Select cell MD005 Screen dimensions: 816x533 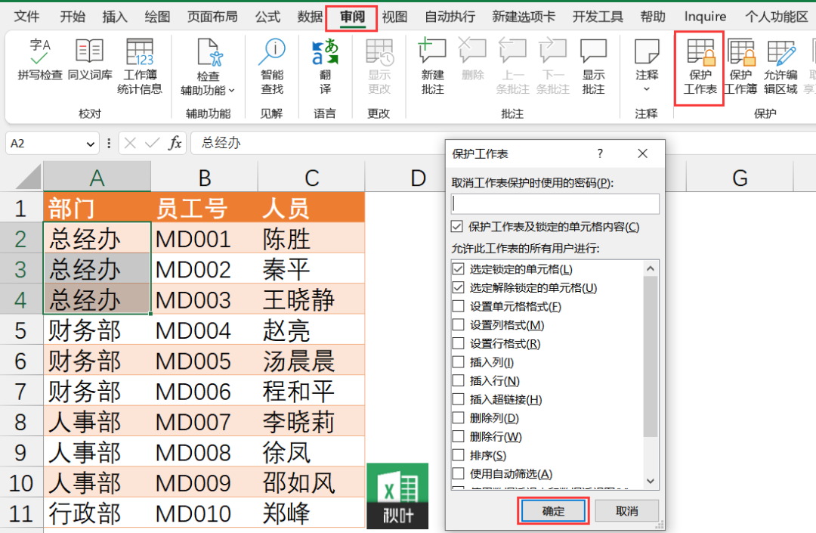[x=205, y=361]
